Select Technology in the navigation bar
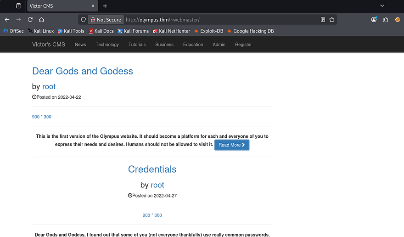Screen dimensions: 404x237 pos(107,45)
